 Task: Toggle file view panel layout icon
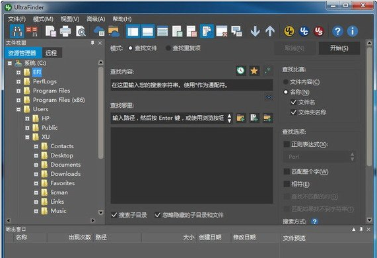tap(133, 31)
